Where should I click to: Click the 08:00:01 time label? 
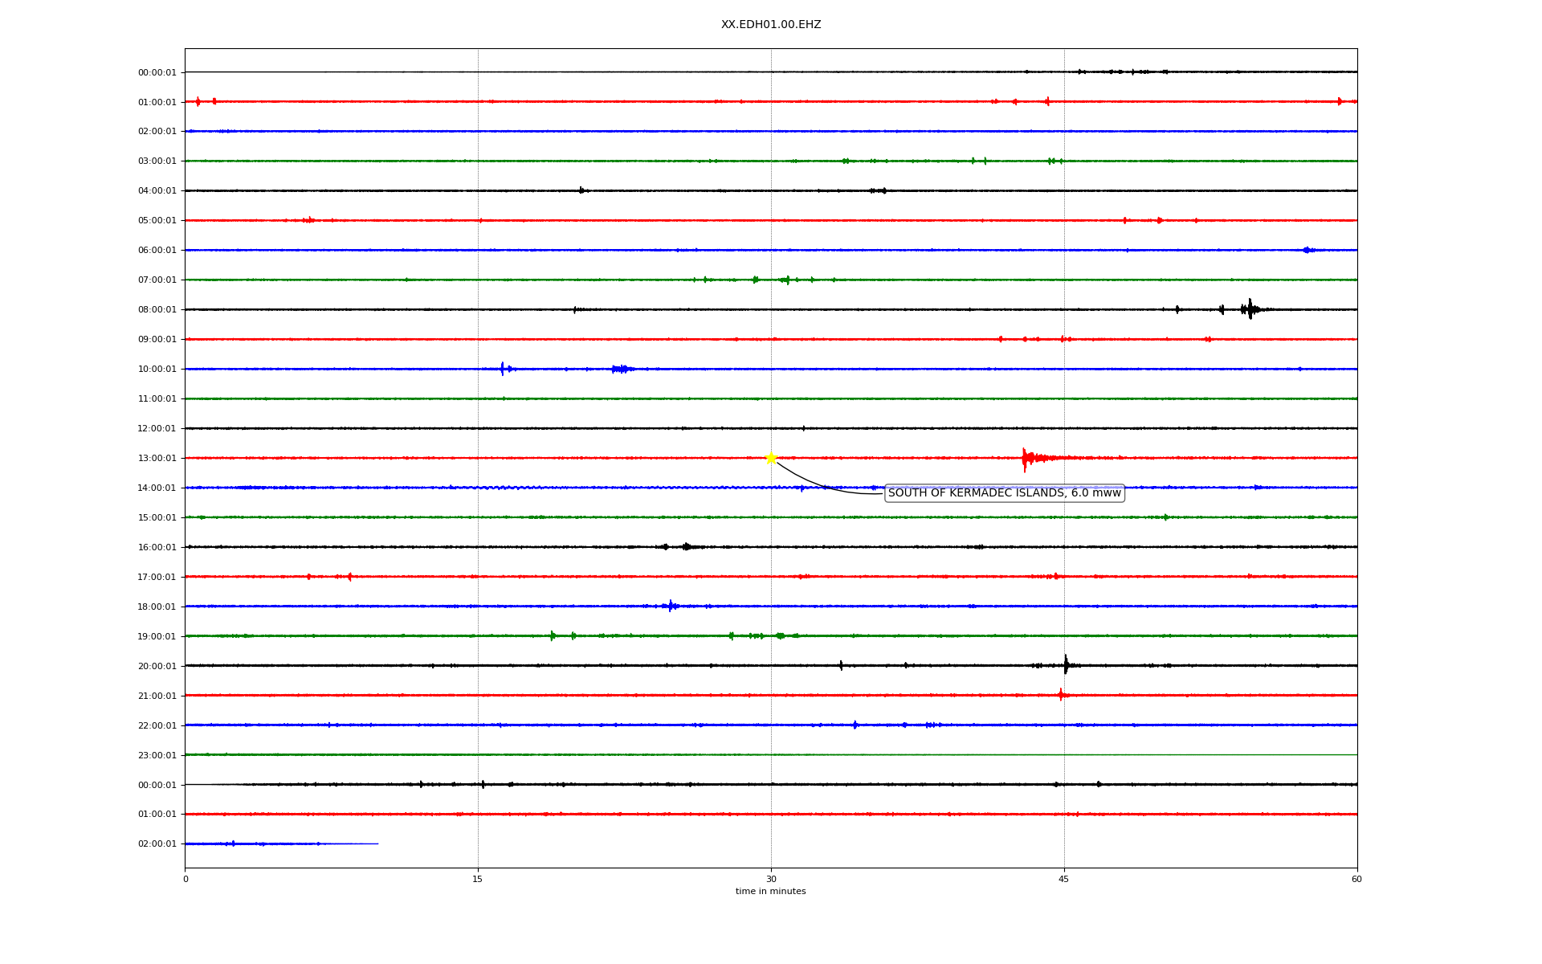point(157,310)
